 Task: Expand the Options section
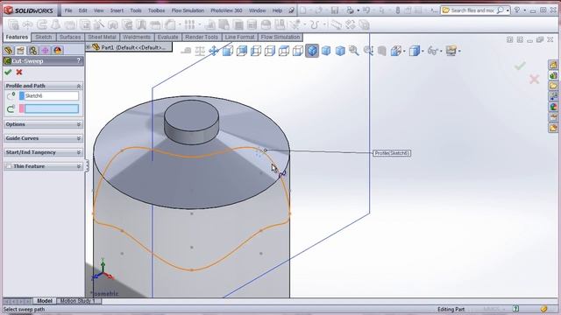tap(78, 124)
